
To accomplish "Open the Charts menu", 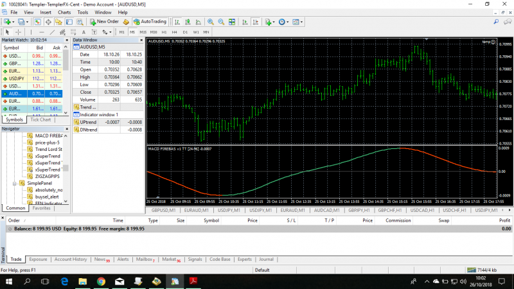I will coord(64,12).
